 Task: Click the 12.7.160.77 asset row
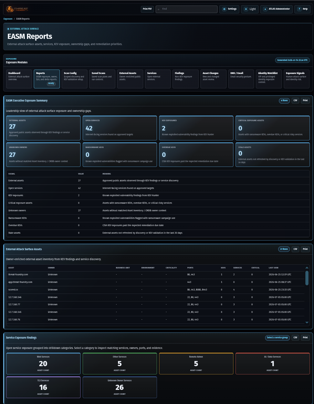155,305
